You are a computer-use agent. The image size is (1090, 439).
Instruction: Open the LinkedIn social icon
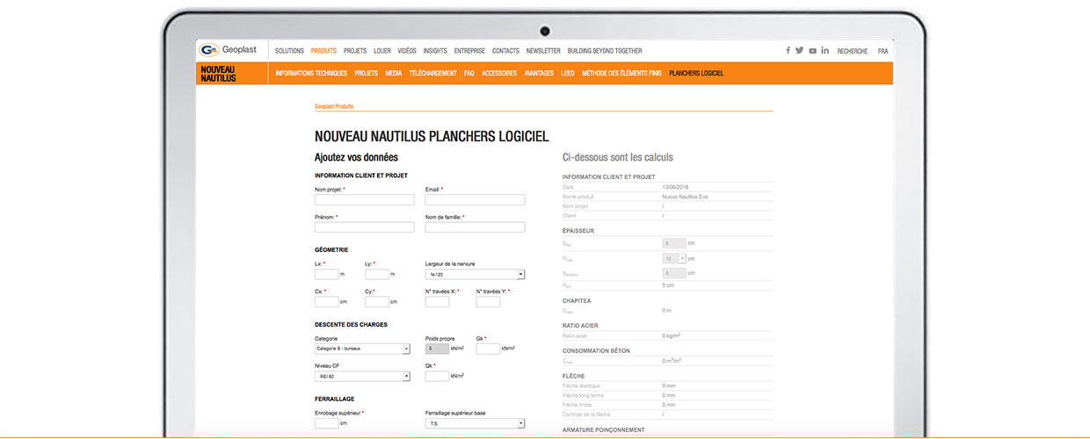click(x=825, y=51)
